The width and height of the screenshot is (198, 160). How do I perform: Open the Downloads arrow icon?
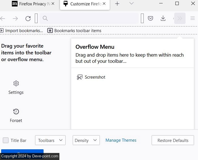coord(163,19)
